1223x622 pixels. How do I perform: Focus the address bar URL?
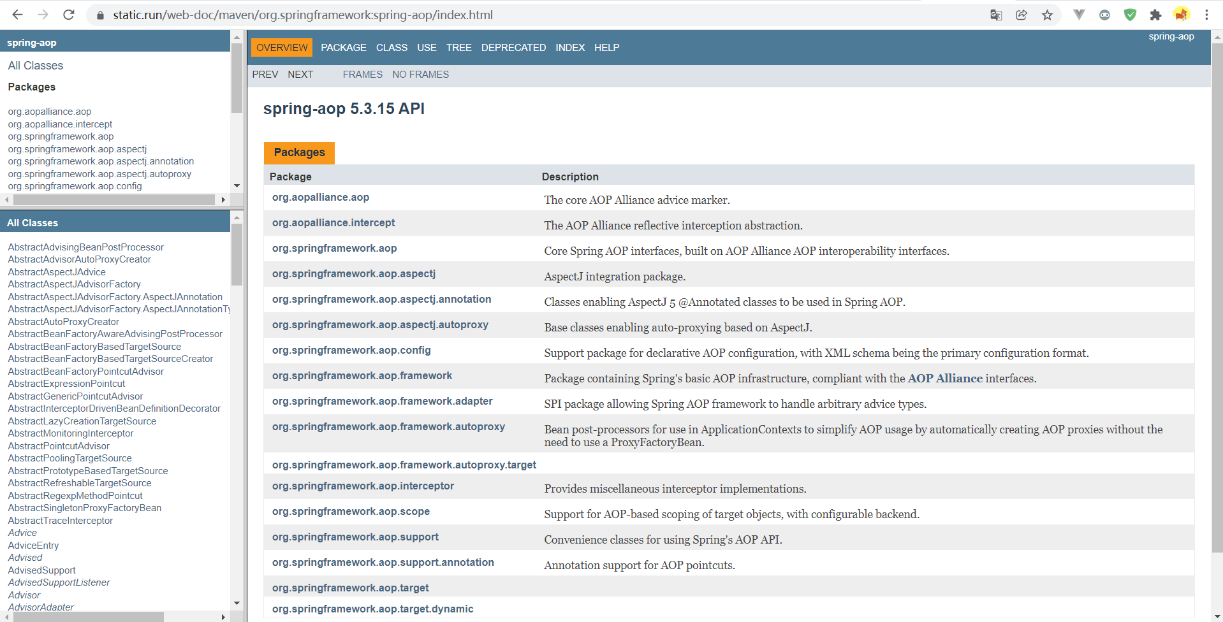303,15
